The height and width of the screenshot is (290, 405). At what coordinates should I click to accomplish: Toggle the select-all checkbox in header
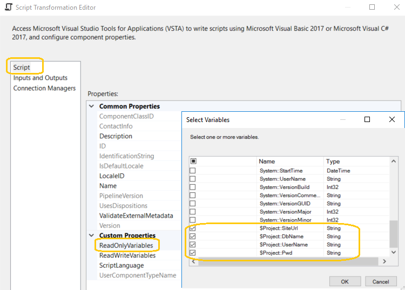(193, 161)
